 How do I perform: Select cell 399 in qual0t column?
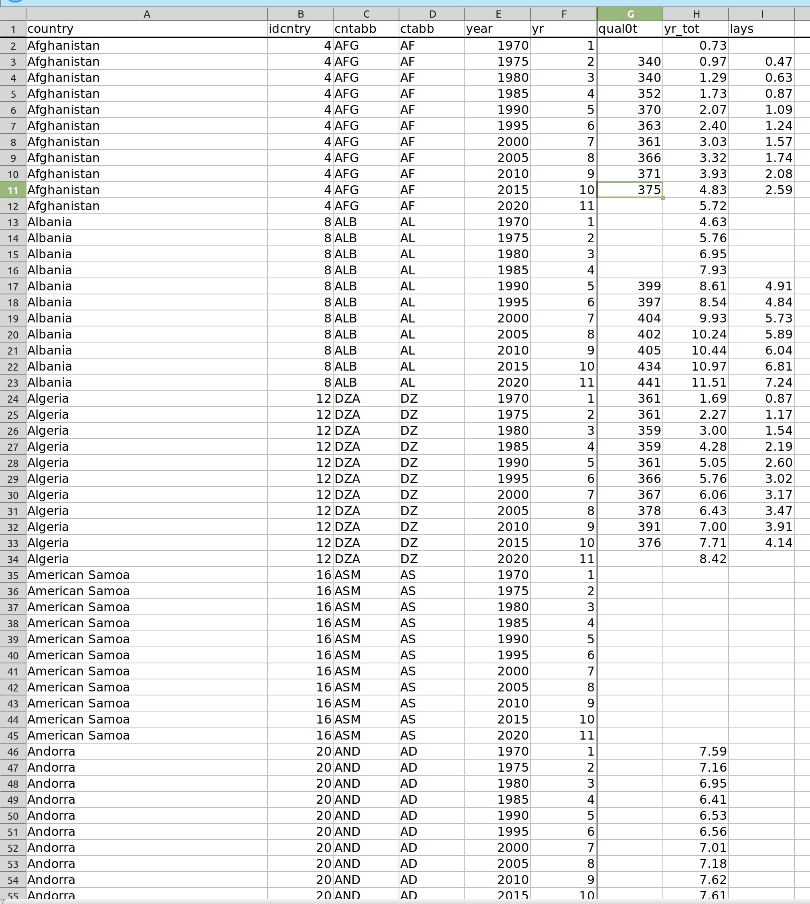(x=630, y=286)
